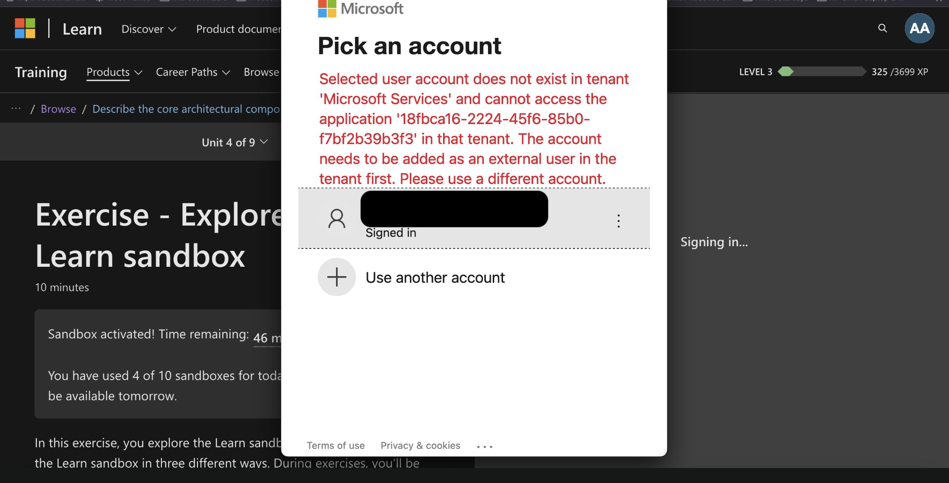
Task: Click the plus icon for another account
Action: [336, 277]
